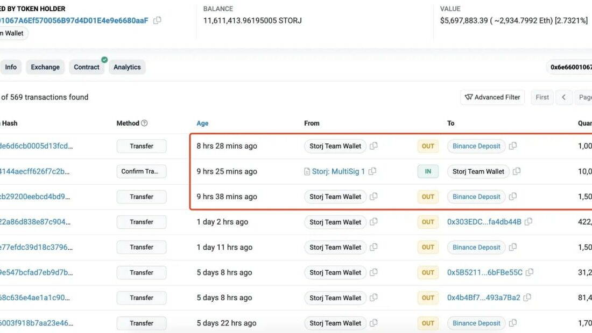Click the Confirm Tra... method badge
This screenshot has height=333, width=592.
pos(142,171)
